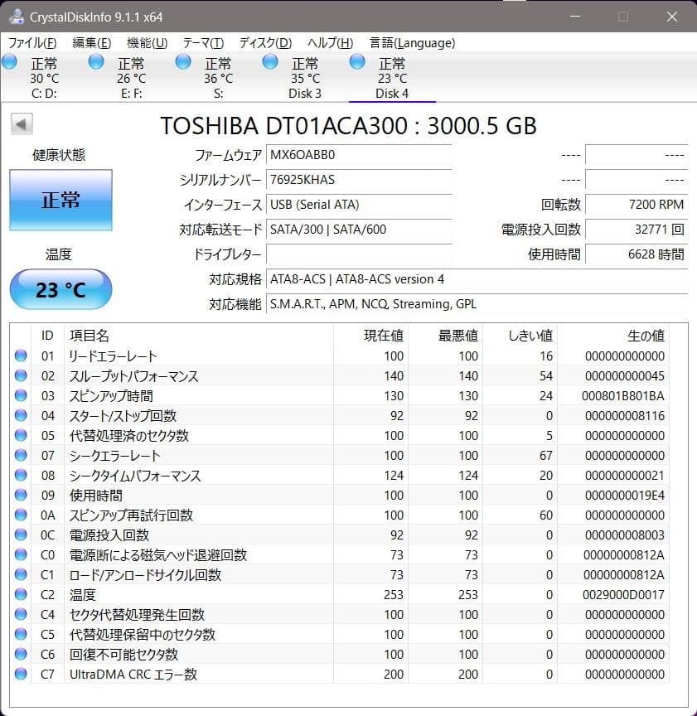Click the blue status dot beside リードエラーレート

coord(21,356)
